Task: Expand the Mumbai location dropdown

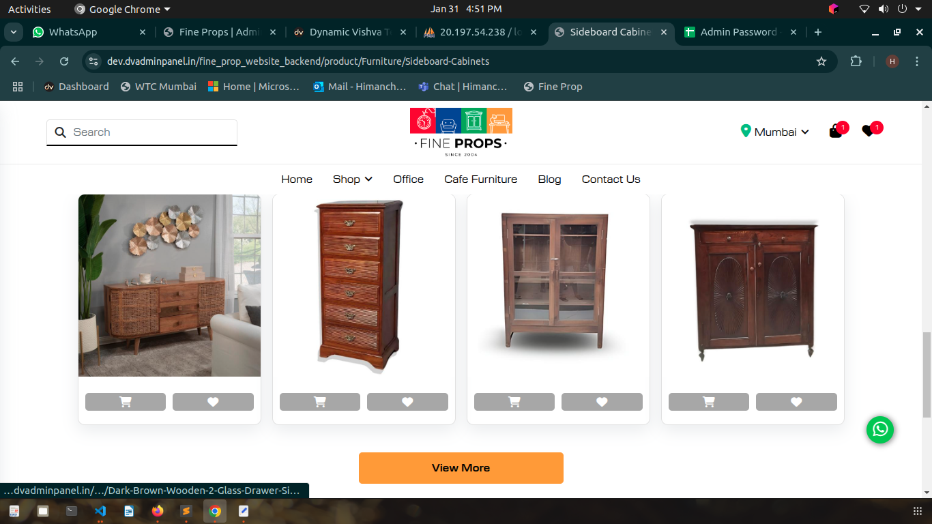Action: (775, 132)
